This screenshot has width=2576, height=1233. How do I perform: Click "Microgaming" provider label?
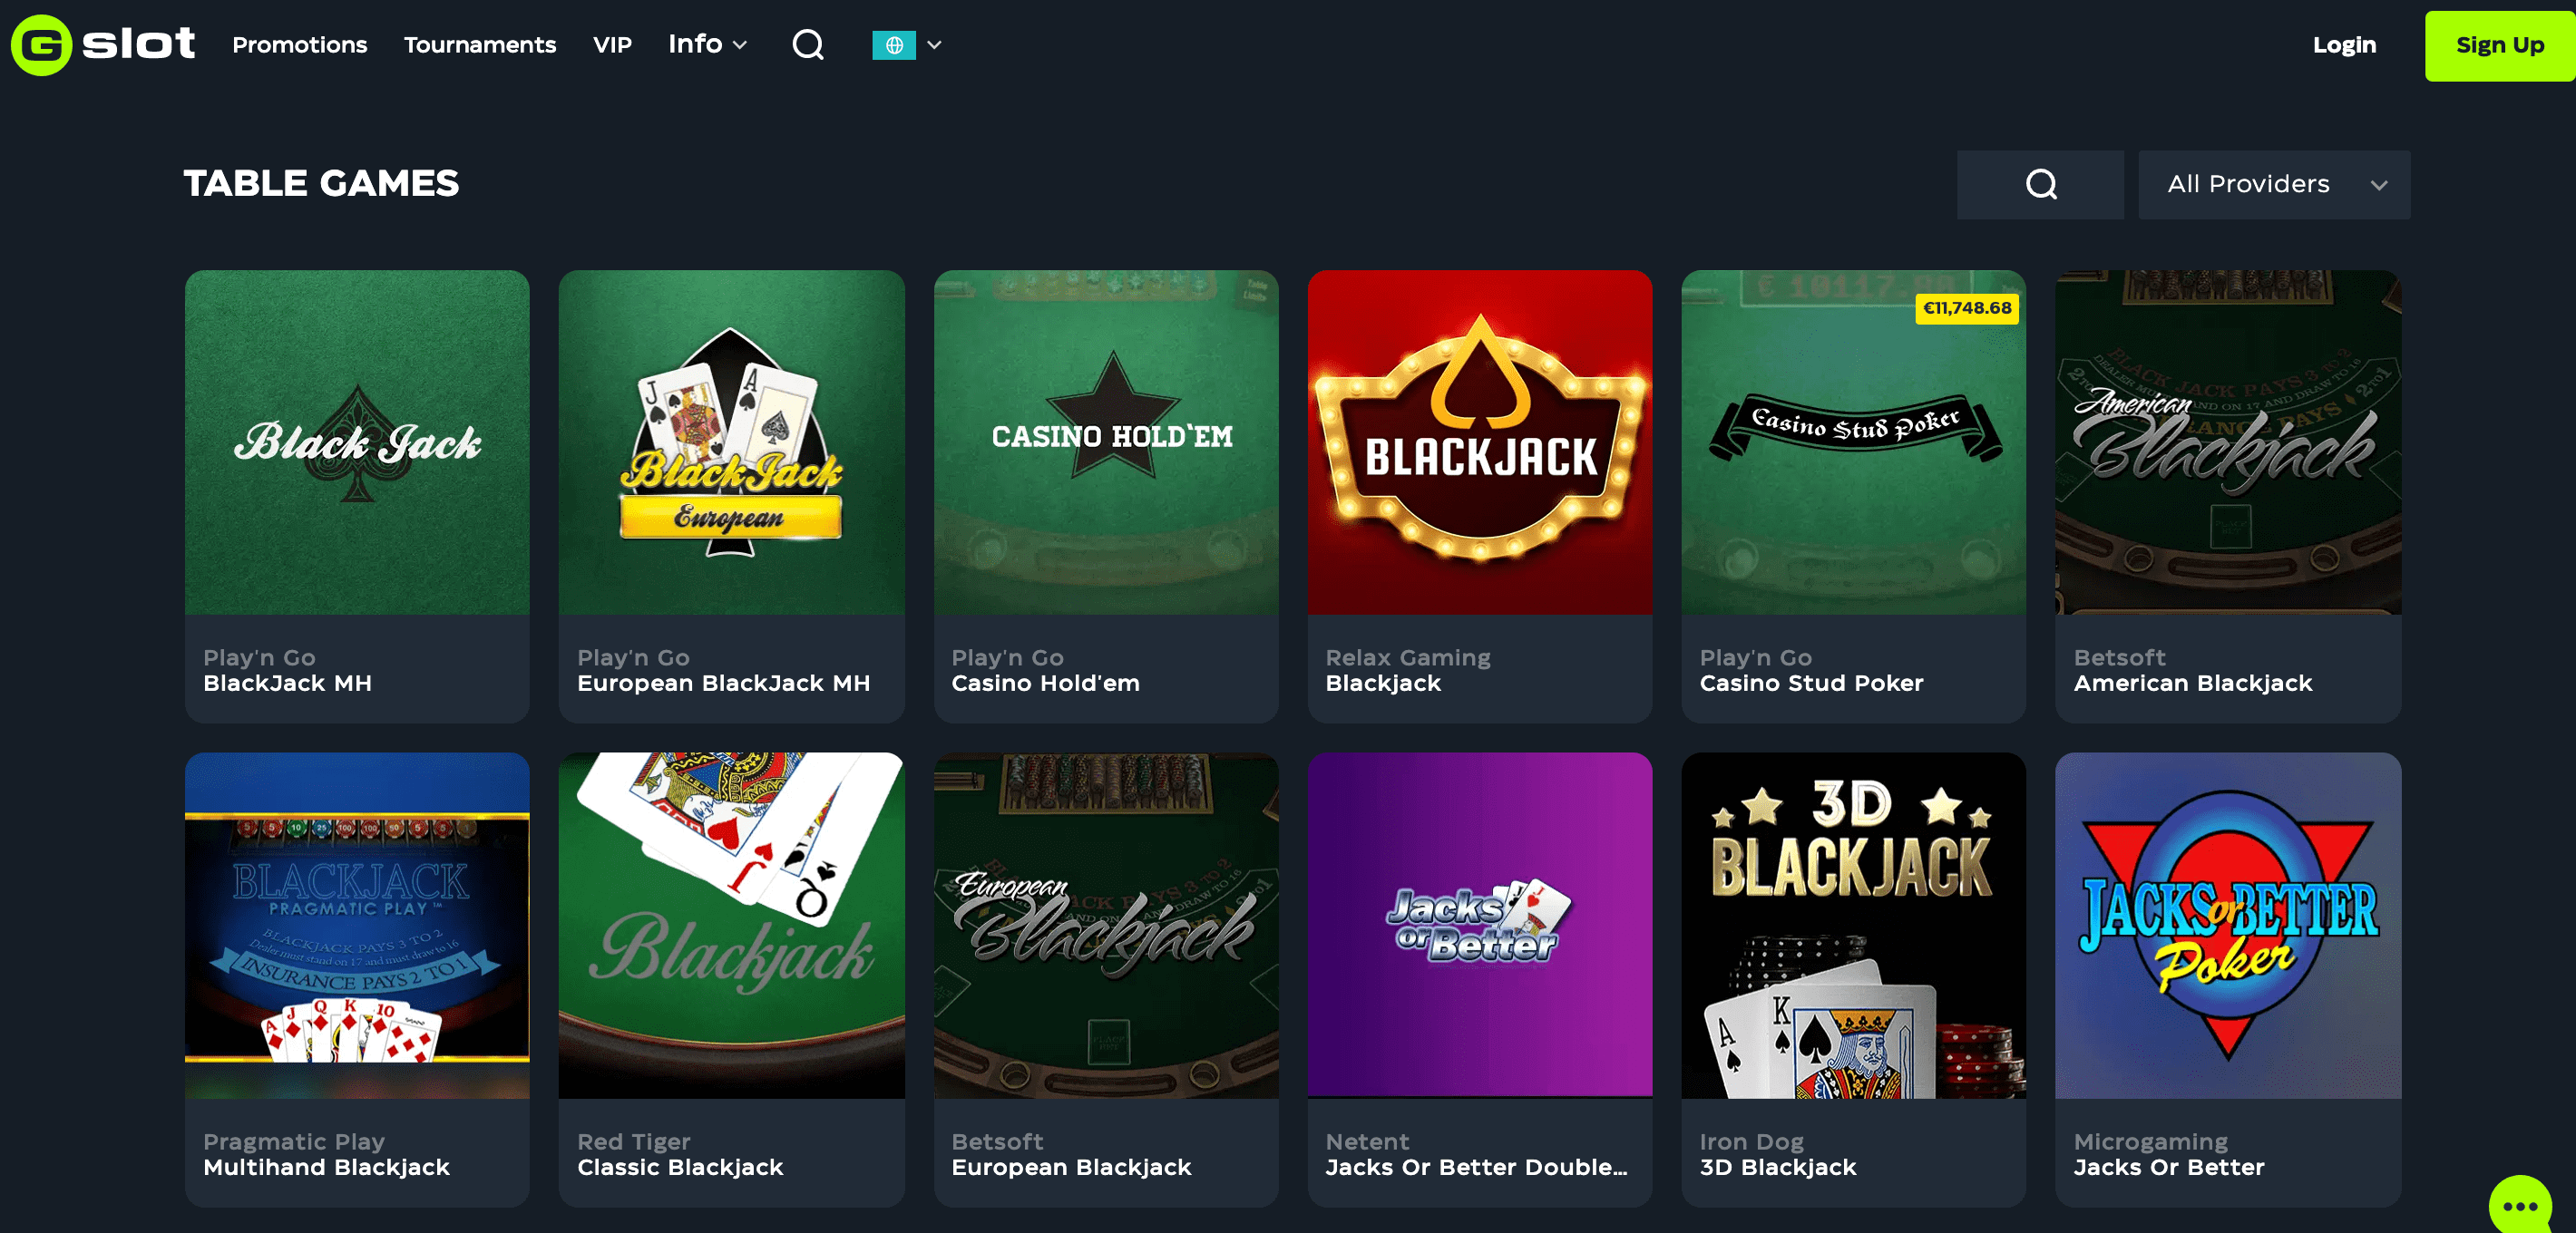(2150, 1141)
